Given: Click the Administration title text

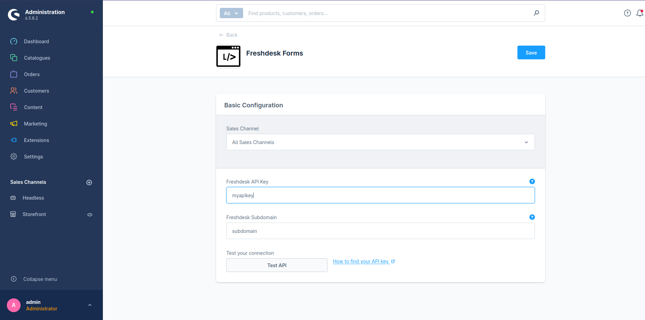Looking at the screenshot, I should click(x=45, y=12).
